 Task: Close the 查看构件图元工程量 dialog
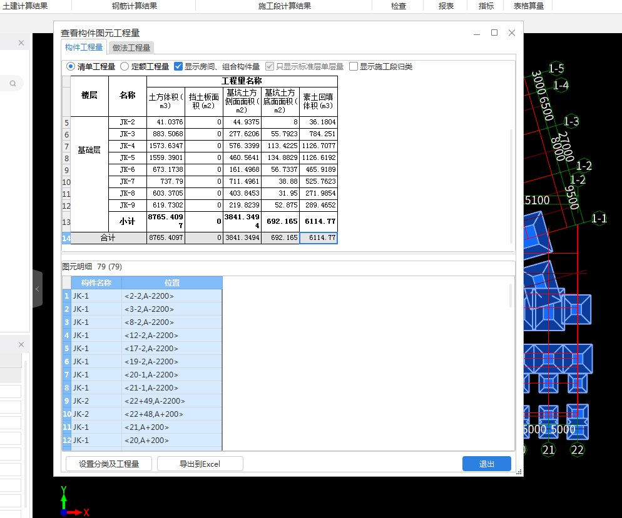coord(512,32)
